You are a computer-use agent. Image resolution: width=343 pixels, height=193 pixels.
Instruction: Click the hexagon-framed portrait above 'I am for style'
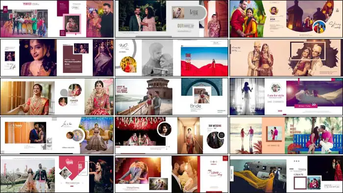tap(275, 88)
